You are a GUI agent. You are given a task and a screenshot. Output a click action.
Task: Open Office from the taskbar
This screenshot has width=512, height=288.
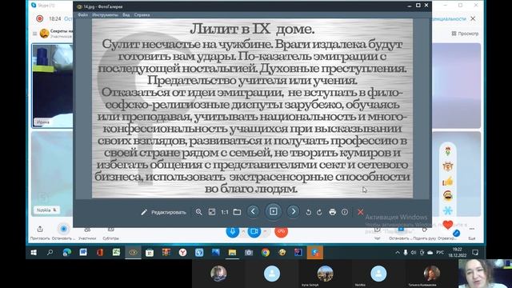[x=100, y=253]
